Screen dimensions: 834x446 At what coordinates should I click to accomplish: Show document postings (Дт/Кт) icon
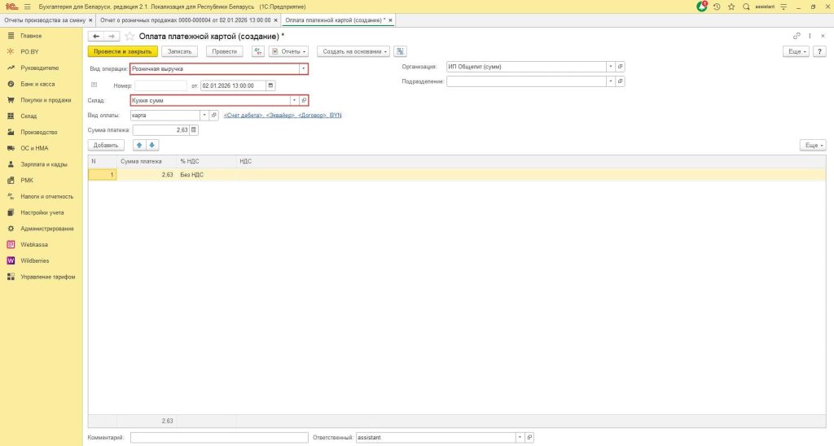(258, 51)
